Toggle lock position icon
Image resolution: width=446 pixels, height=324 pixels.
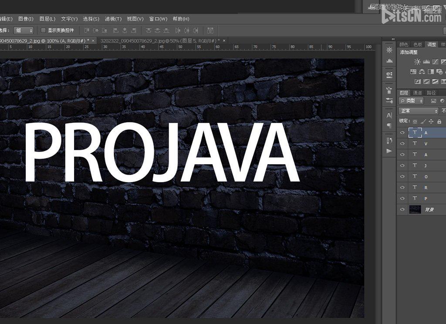tap(431, 121)
